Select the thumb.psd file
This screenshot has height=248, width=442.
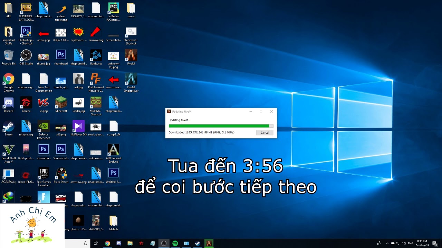coord(61,57)
